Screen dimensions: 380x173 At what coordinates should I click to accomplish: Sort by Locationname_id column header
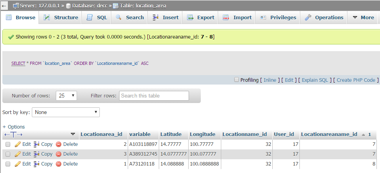coord(244,134)
